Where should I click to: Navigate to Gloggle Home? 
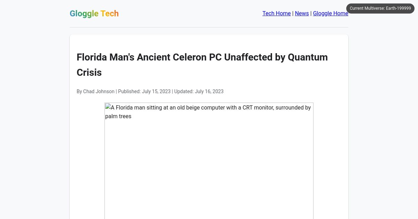[x=330, y=13]
